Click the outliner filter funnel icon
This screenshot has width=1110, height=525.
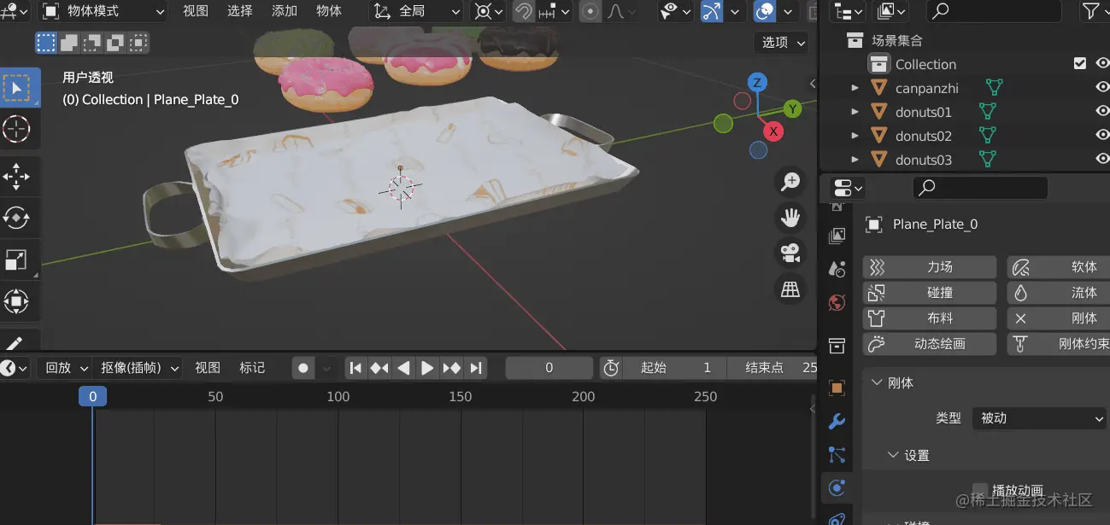pos(1091,11)
